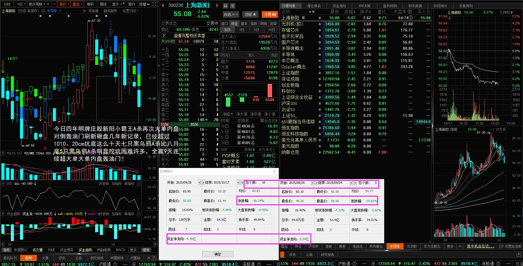The image size is (523, 266).
Task: Zoom out the K-line chart with minus button
Action: click(x=54, y=4)
